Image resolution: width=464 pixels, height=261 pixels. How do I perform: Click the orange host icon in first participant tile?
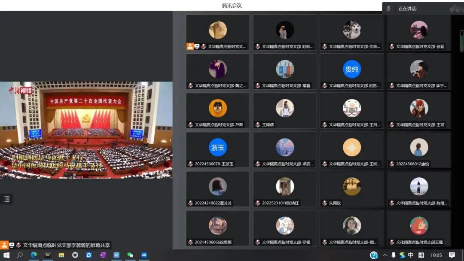tap(190, 46)
